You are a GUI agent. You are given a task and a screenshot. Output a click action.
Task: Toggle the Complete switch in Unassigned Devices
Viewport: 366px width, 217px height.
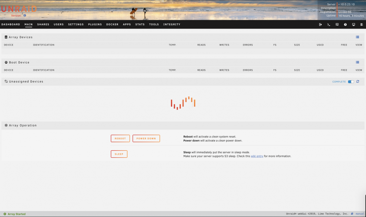(x=351, y=82)
